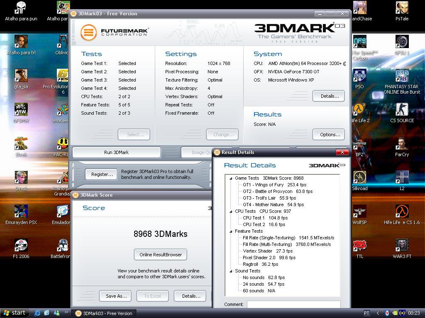Select the CPU Test 1 result row
This screenshot has height=318, width=425.
pos(265,218)
